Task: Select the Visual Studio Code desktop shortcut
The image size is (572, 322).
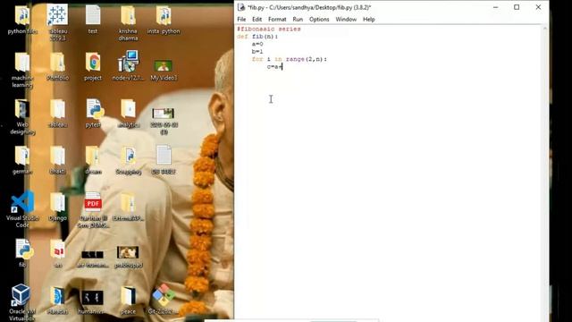Action: [22, 209]
